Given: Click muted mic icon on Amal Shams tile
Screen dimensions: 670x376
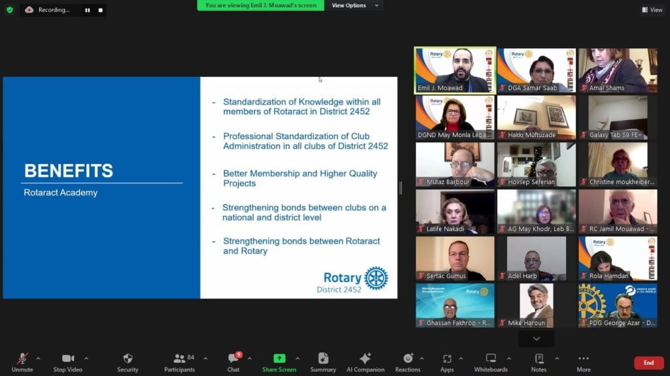Looking at the screenshot, I should [x=584, y=88].
